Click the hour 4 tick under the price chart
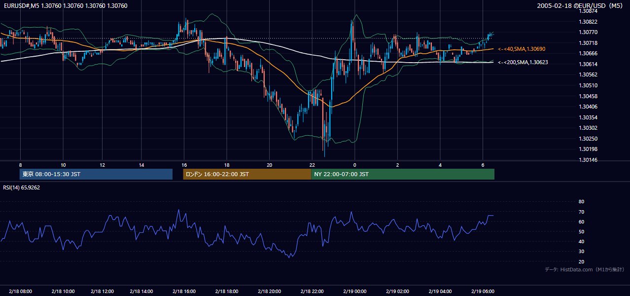The image size is (630, 296). pos(440,165)
